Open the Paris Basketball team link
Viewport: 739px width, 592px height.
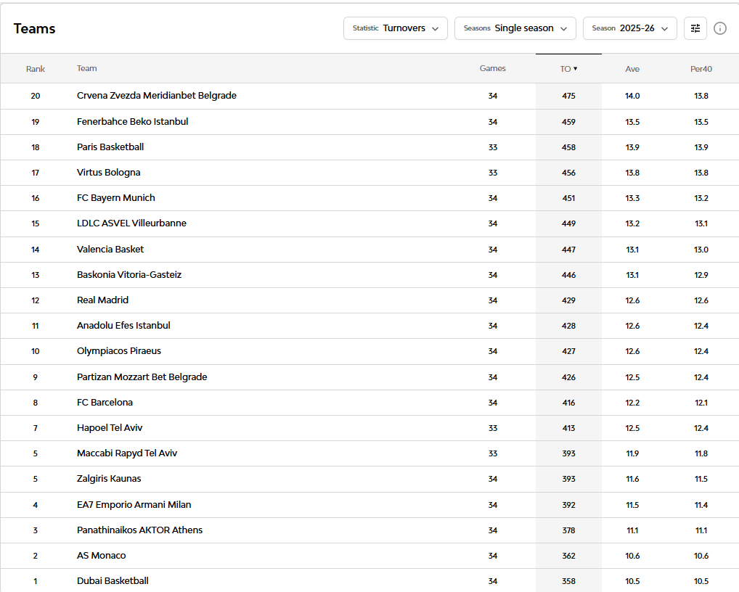pyautogui.click(x=110, y=147)
